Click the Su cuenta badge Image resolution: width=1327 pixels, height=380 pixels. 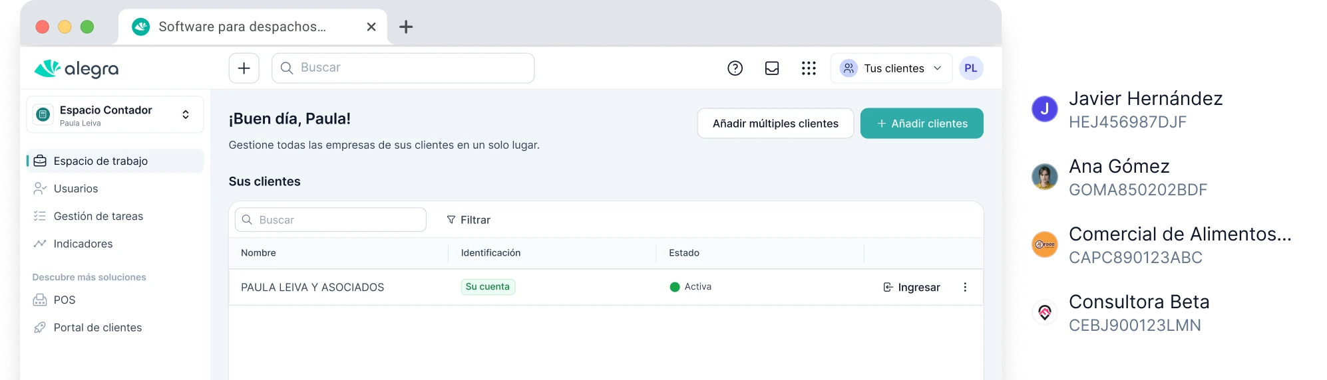488,287
